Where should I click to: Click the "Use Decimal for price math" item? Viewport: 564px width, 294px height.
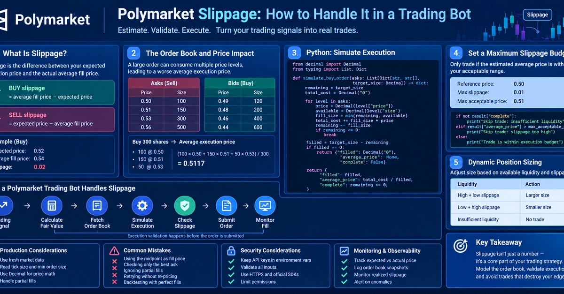tap(28, 274)
